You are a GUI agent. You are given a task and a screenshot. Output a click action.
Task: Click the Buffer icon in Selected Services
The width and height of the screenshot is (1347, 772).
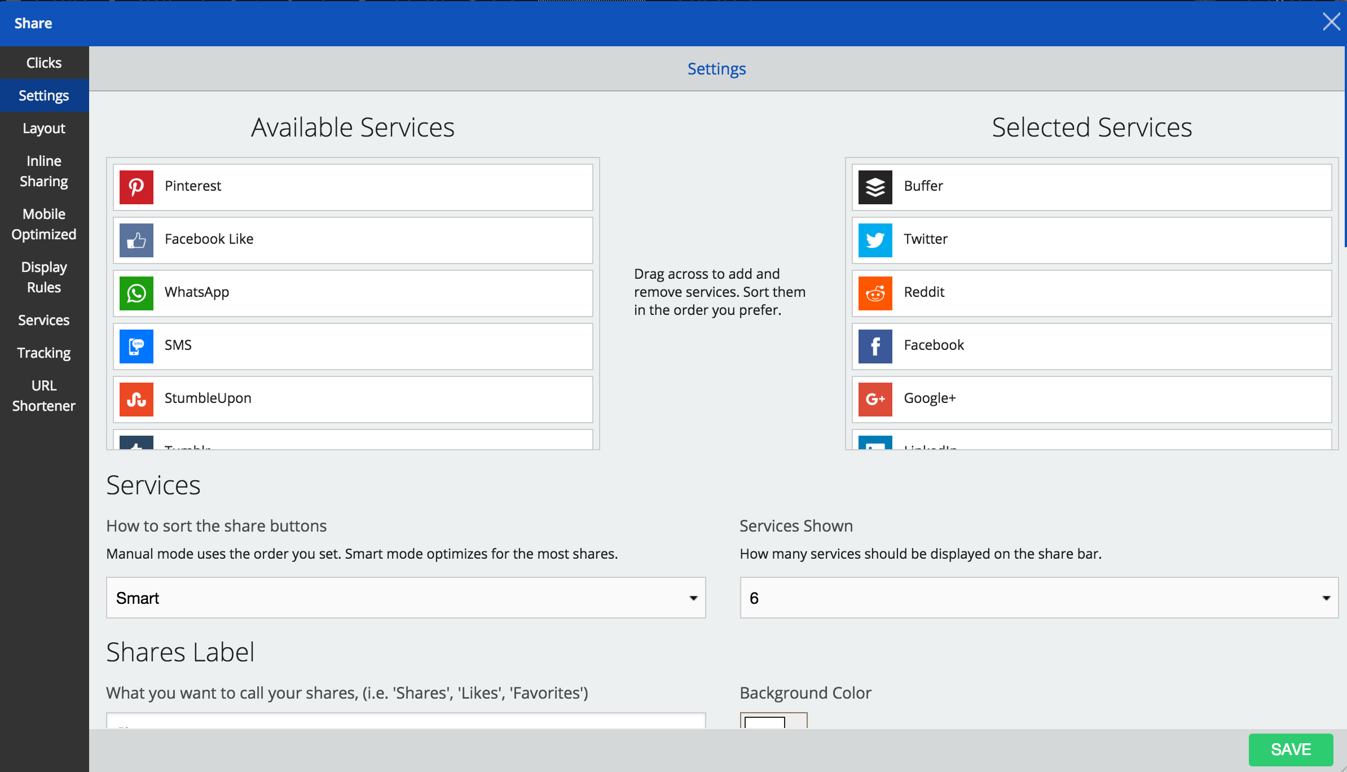pos(875,187)
